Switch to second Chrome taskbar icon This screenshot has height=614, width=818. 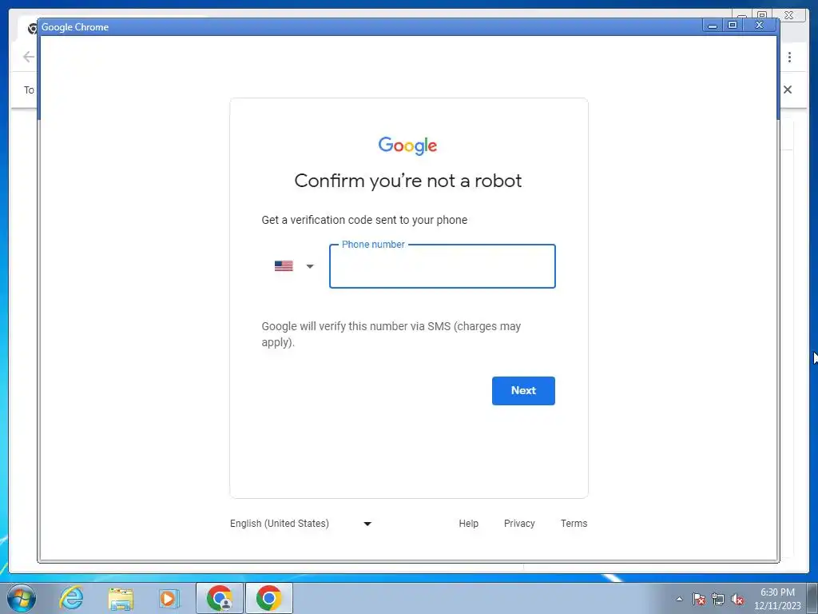tap(268, 598)
